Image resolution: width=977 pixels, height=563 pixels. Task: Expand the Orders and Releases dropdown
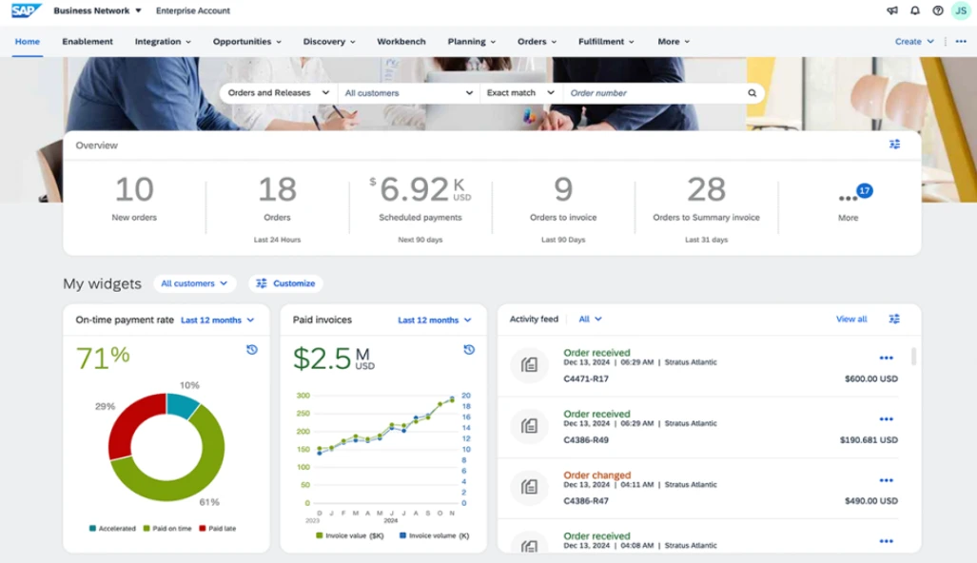point(279,93)
